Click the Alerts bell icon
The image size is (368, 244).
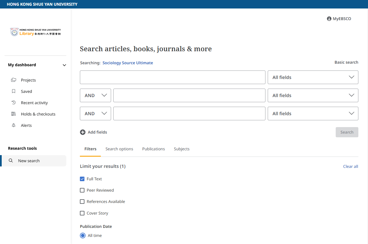[x=14, y=125]
